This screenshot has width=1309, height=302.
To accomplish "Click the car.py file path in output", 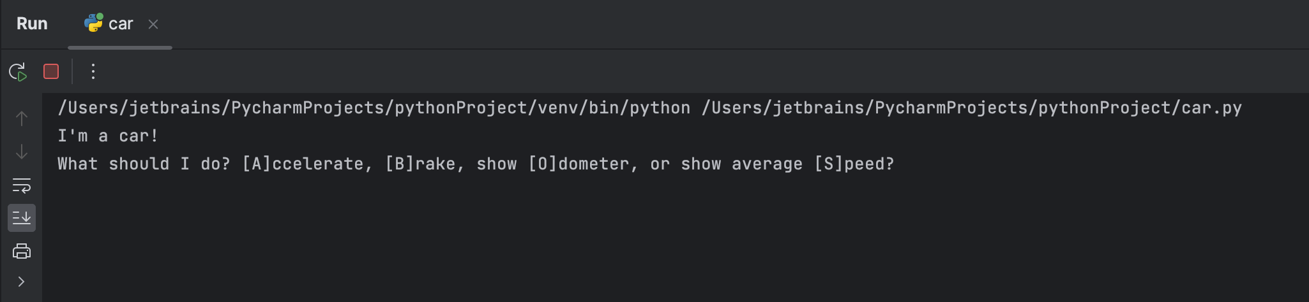I will (972, 108).
